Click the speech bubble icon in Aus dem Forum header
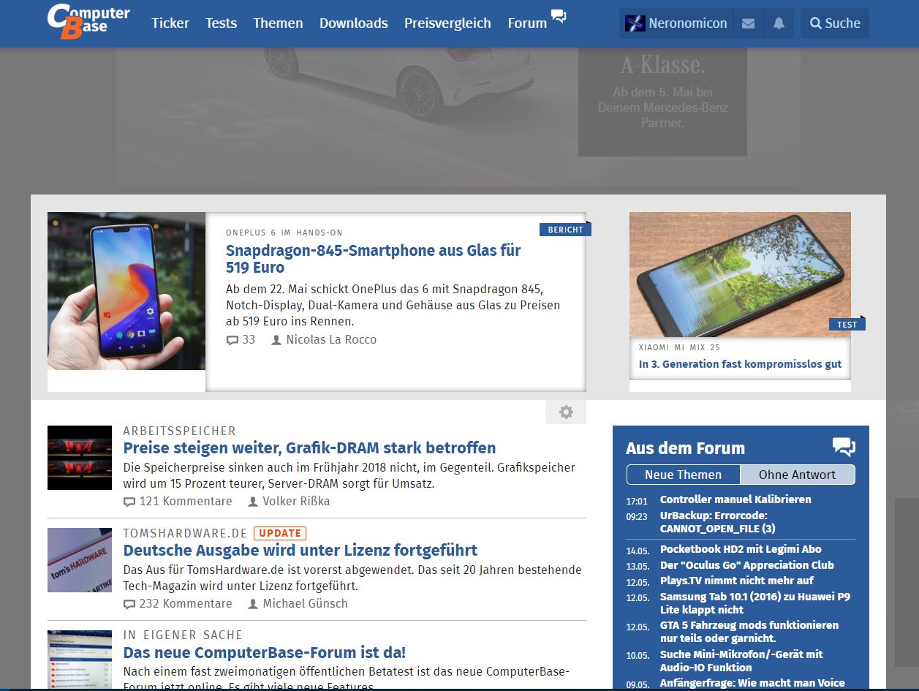This screenshot has height=691, width=919. [844, 448]
